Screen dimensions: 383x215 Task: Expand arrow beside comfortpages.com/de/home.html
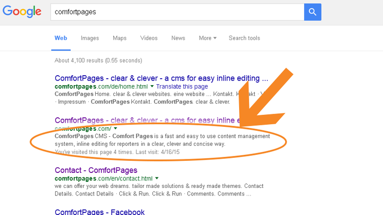coord(152,87)
